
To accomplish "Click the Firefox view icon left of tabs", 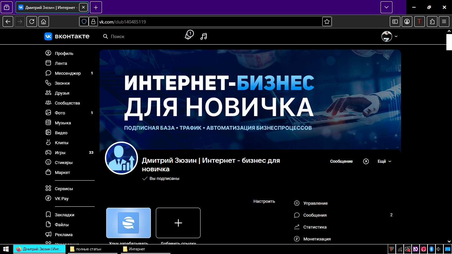I will (x=7, y=7).
